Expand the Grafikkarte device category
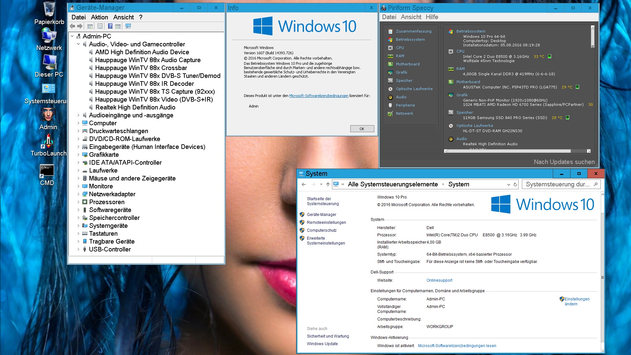This screenshot has height=355, width=631. [78, 155]
